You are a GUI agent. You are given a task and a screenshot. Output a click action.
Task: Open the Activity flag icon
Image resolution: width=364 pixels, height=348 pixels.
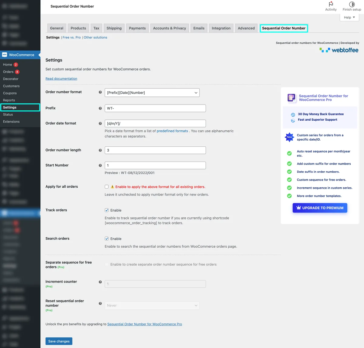(331, 4)
